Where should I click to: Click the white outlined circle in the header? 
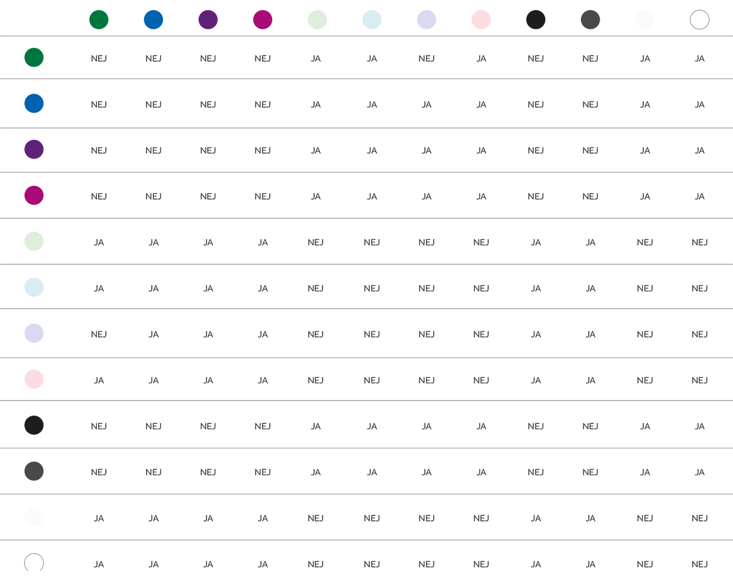[x=699, y=20]
